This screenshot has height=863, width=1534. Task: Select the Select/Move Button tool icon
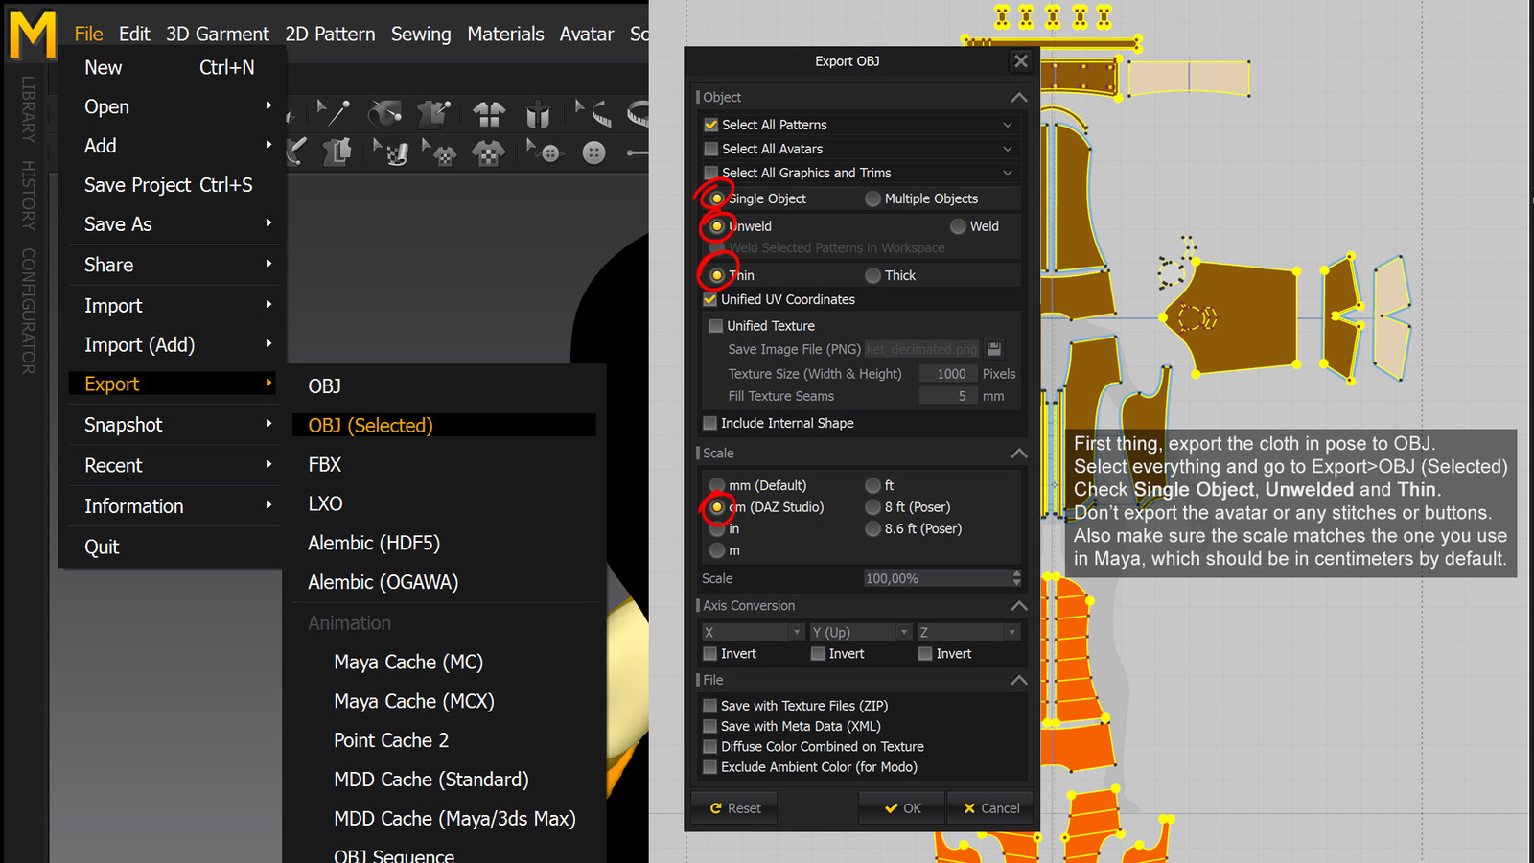coord(544,152)
